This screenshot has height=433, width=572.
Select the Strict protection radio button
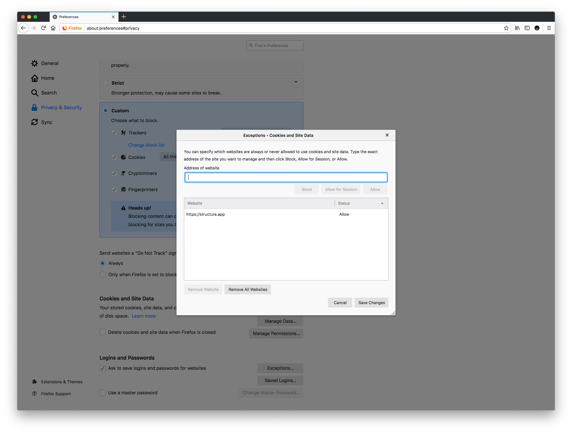[x=106, y=83]
